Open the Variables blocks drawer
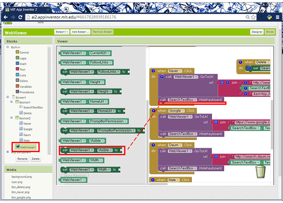 [x=24, y=86]
